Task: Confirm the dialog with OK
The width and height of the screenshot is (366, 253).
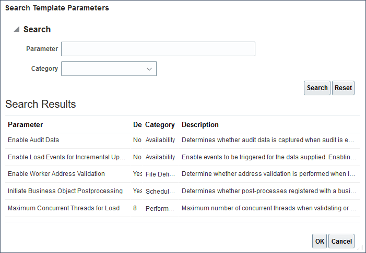Action: pos(320,242)
